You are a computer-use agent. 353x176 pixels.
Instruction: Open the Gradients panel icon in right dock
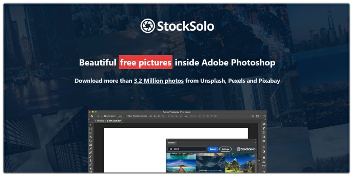click(x=264, y=137)
